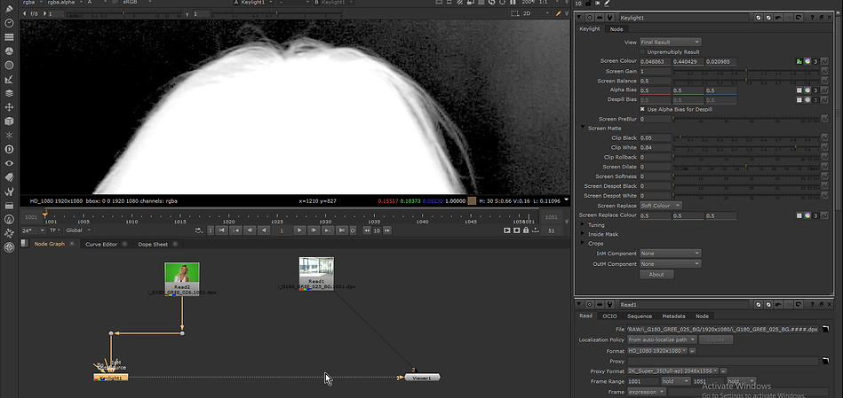Click the Clip Black animation curve button
Viewport: 843px width, 398px height.
(x=824, y=138)
